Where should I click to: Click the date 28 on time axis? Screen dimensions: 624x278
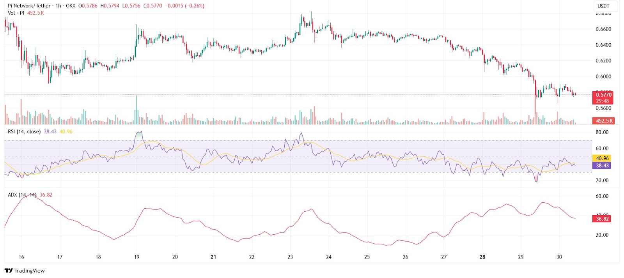click(x=482, y=257)
